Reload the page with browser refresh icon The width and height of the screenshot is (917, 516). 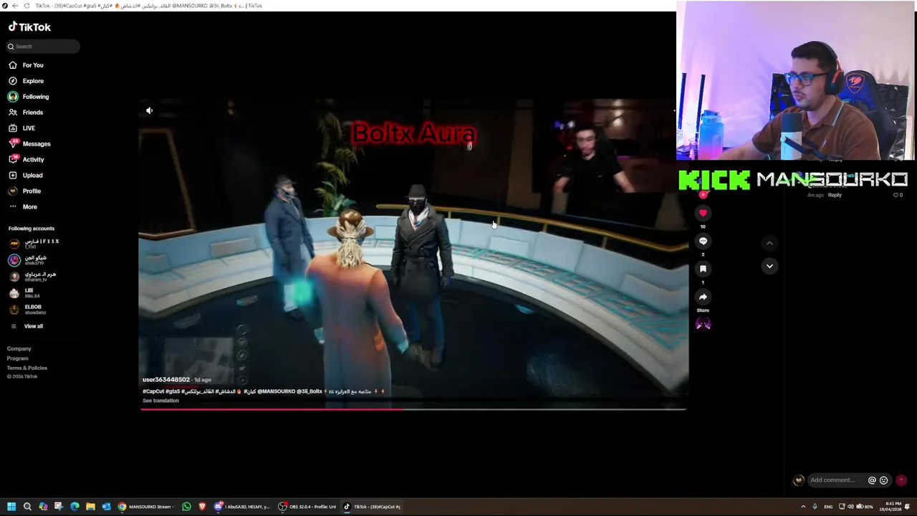pos(27,6)
